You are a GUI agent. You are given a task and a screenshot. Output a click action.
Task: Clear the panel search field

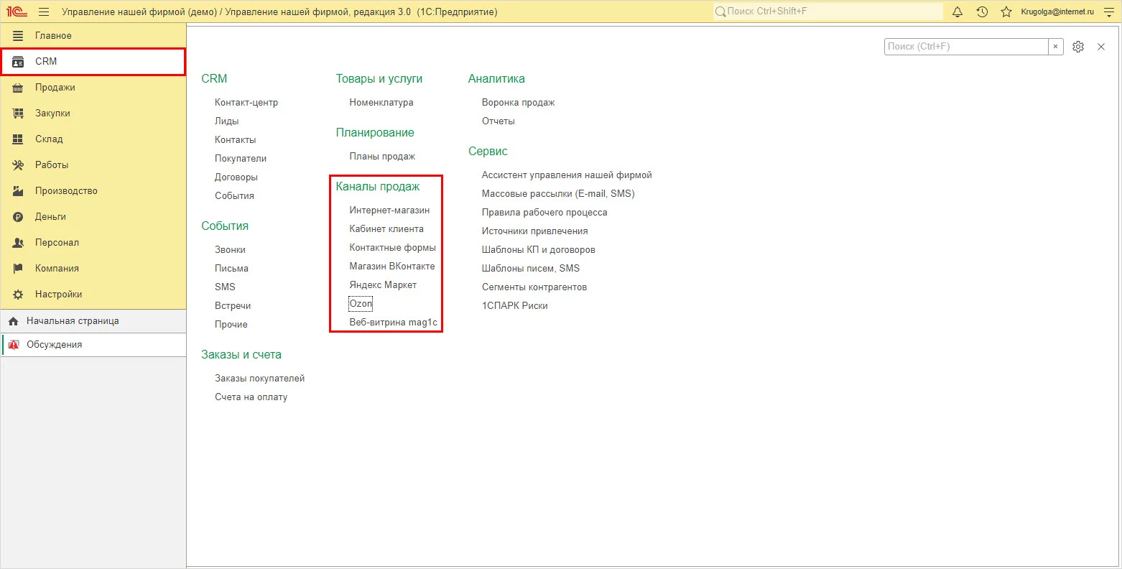point(1056,47)
